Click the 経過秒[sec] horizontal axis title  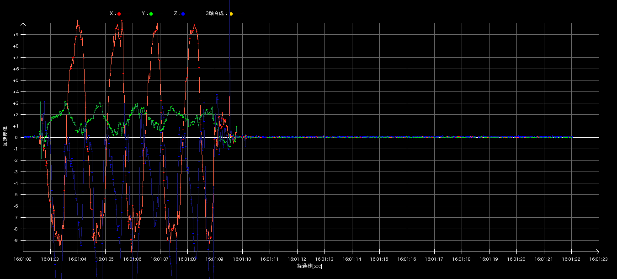(x=309, y=266)
